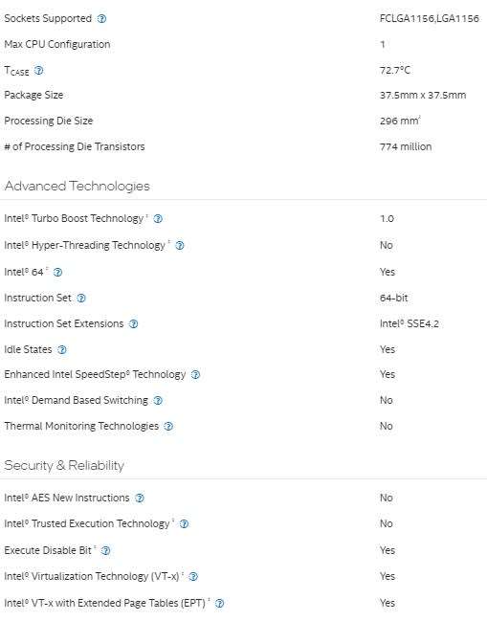487x643 pixels.
Task: Click Thermal Monitoring Technologies help icon
Action: pos(168,427)
